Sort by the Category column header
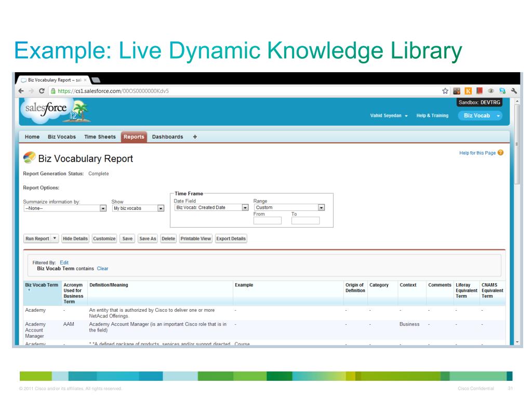The image size is (532, 399). click(x=379, y=285)
